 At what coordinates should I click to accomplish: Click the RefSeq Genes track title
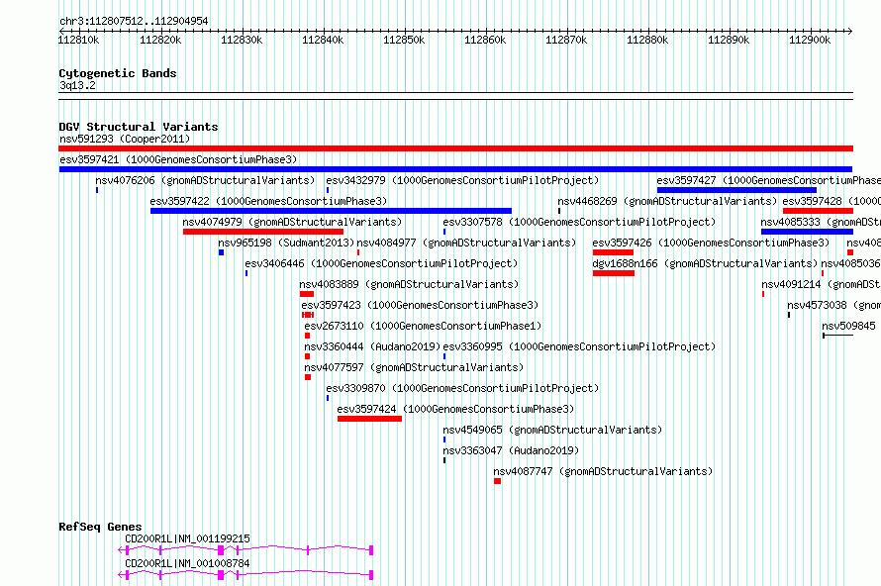point(100,527)
